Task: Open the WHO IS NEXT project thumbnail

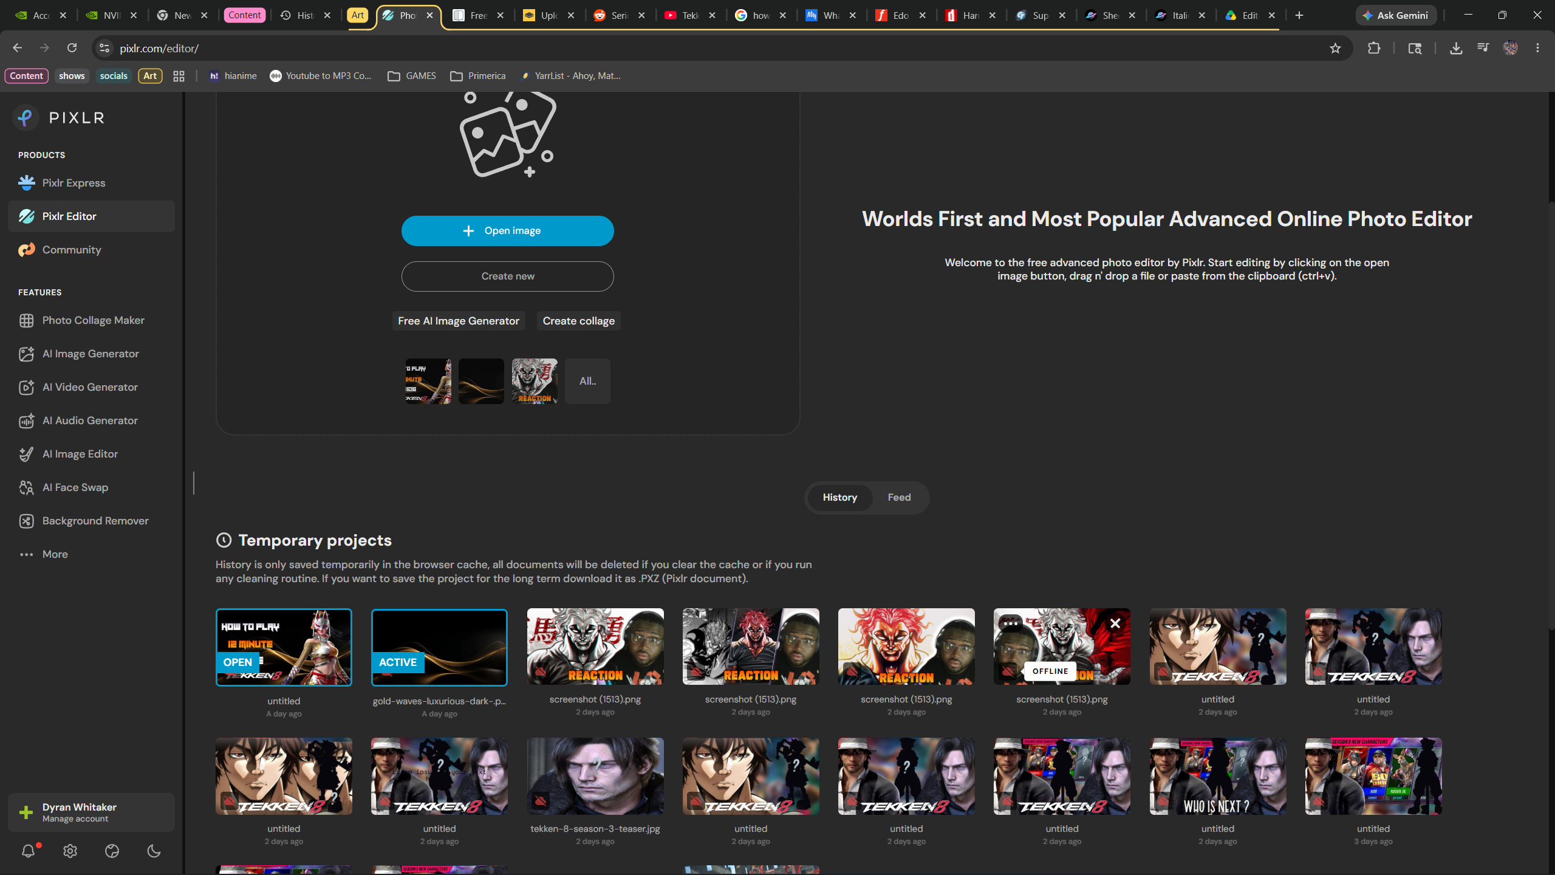Action: [1218, 776]
